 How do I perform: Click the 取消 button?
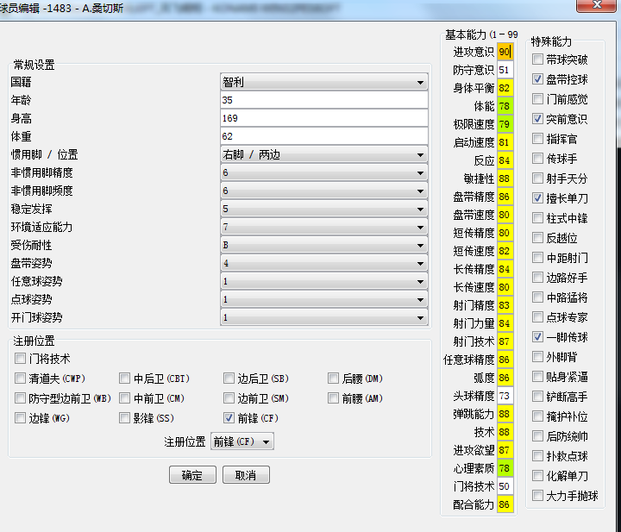click(246, 475)
